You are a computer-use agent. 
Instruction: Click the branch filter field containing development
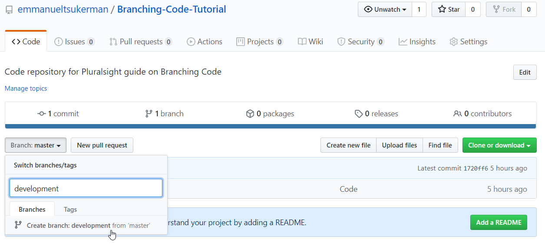(x=86, y=188)
